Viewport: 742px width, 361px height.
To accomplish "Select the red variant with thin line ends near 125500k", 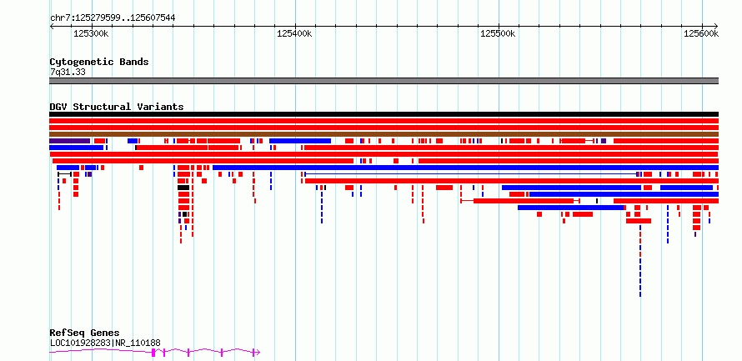I will [x=520, y=201].
